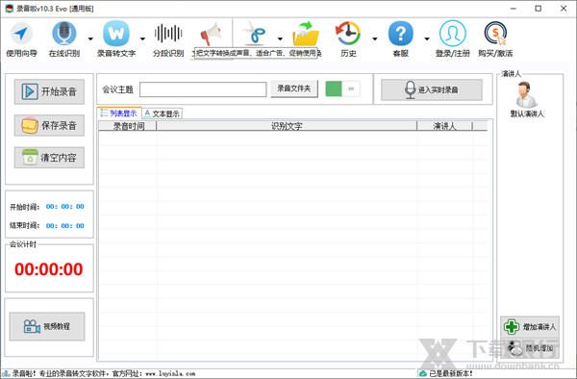This screenshot has width=577, height=379.
Task: Click the 保存录音 button
Action: (x=49, y=125)
